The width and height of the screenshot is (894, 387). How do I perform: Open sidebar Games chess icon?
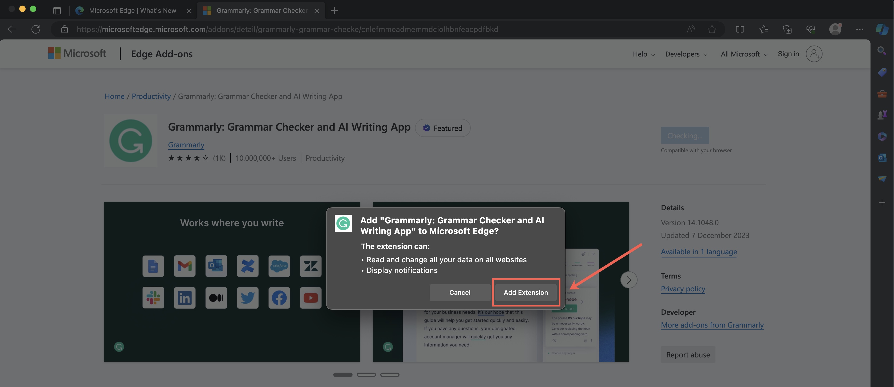(x=882, y=115)
